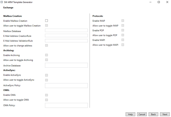
Task: Click the ActiveSync Policy: label
Action: [12, 85]
